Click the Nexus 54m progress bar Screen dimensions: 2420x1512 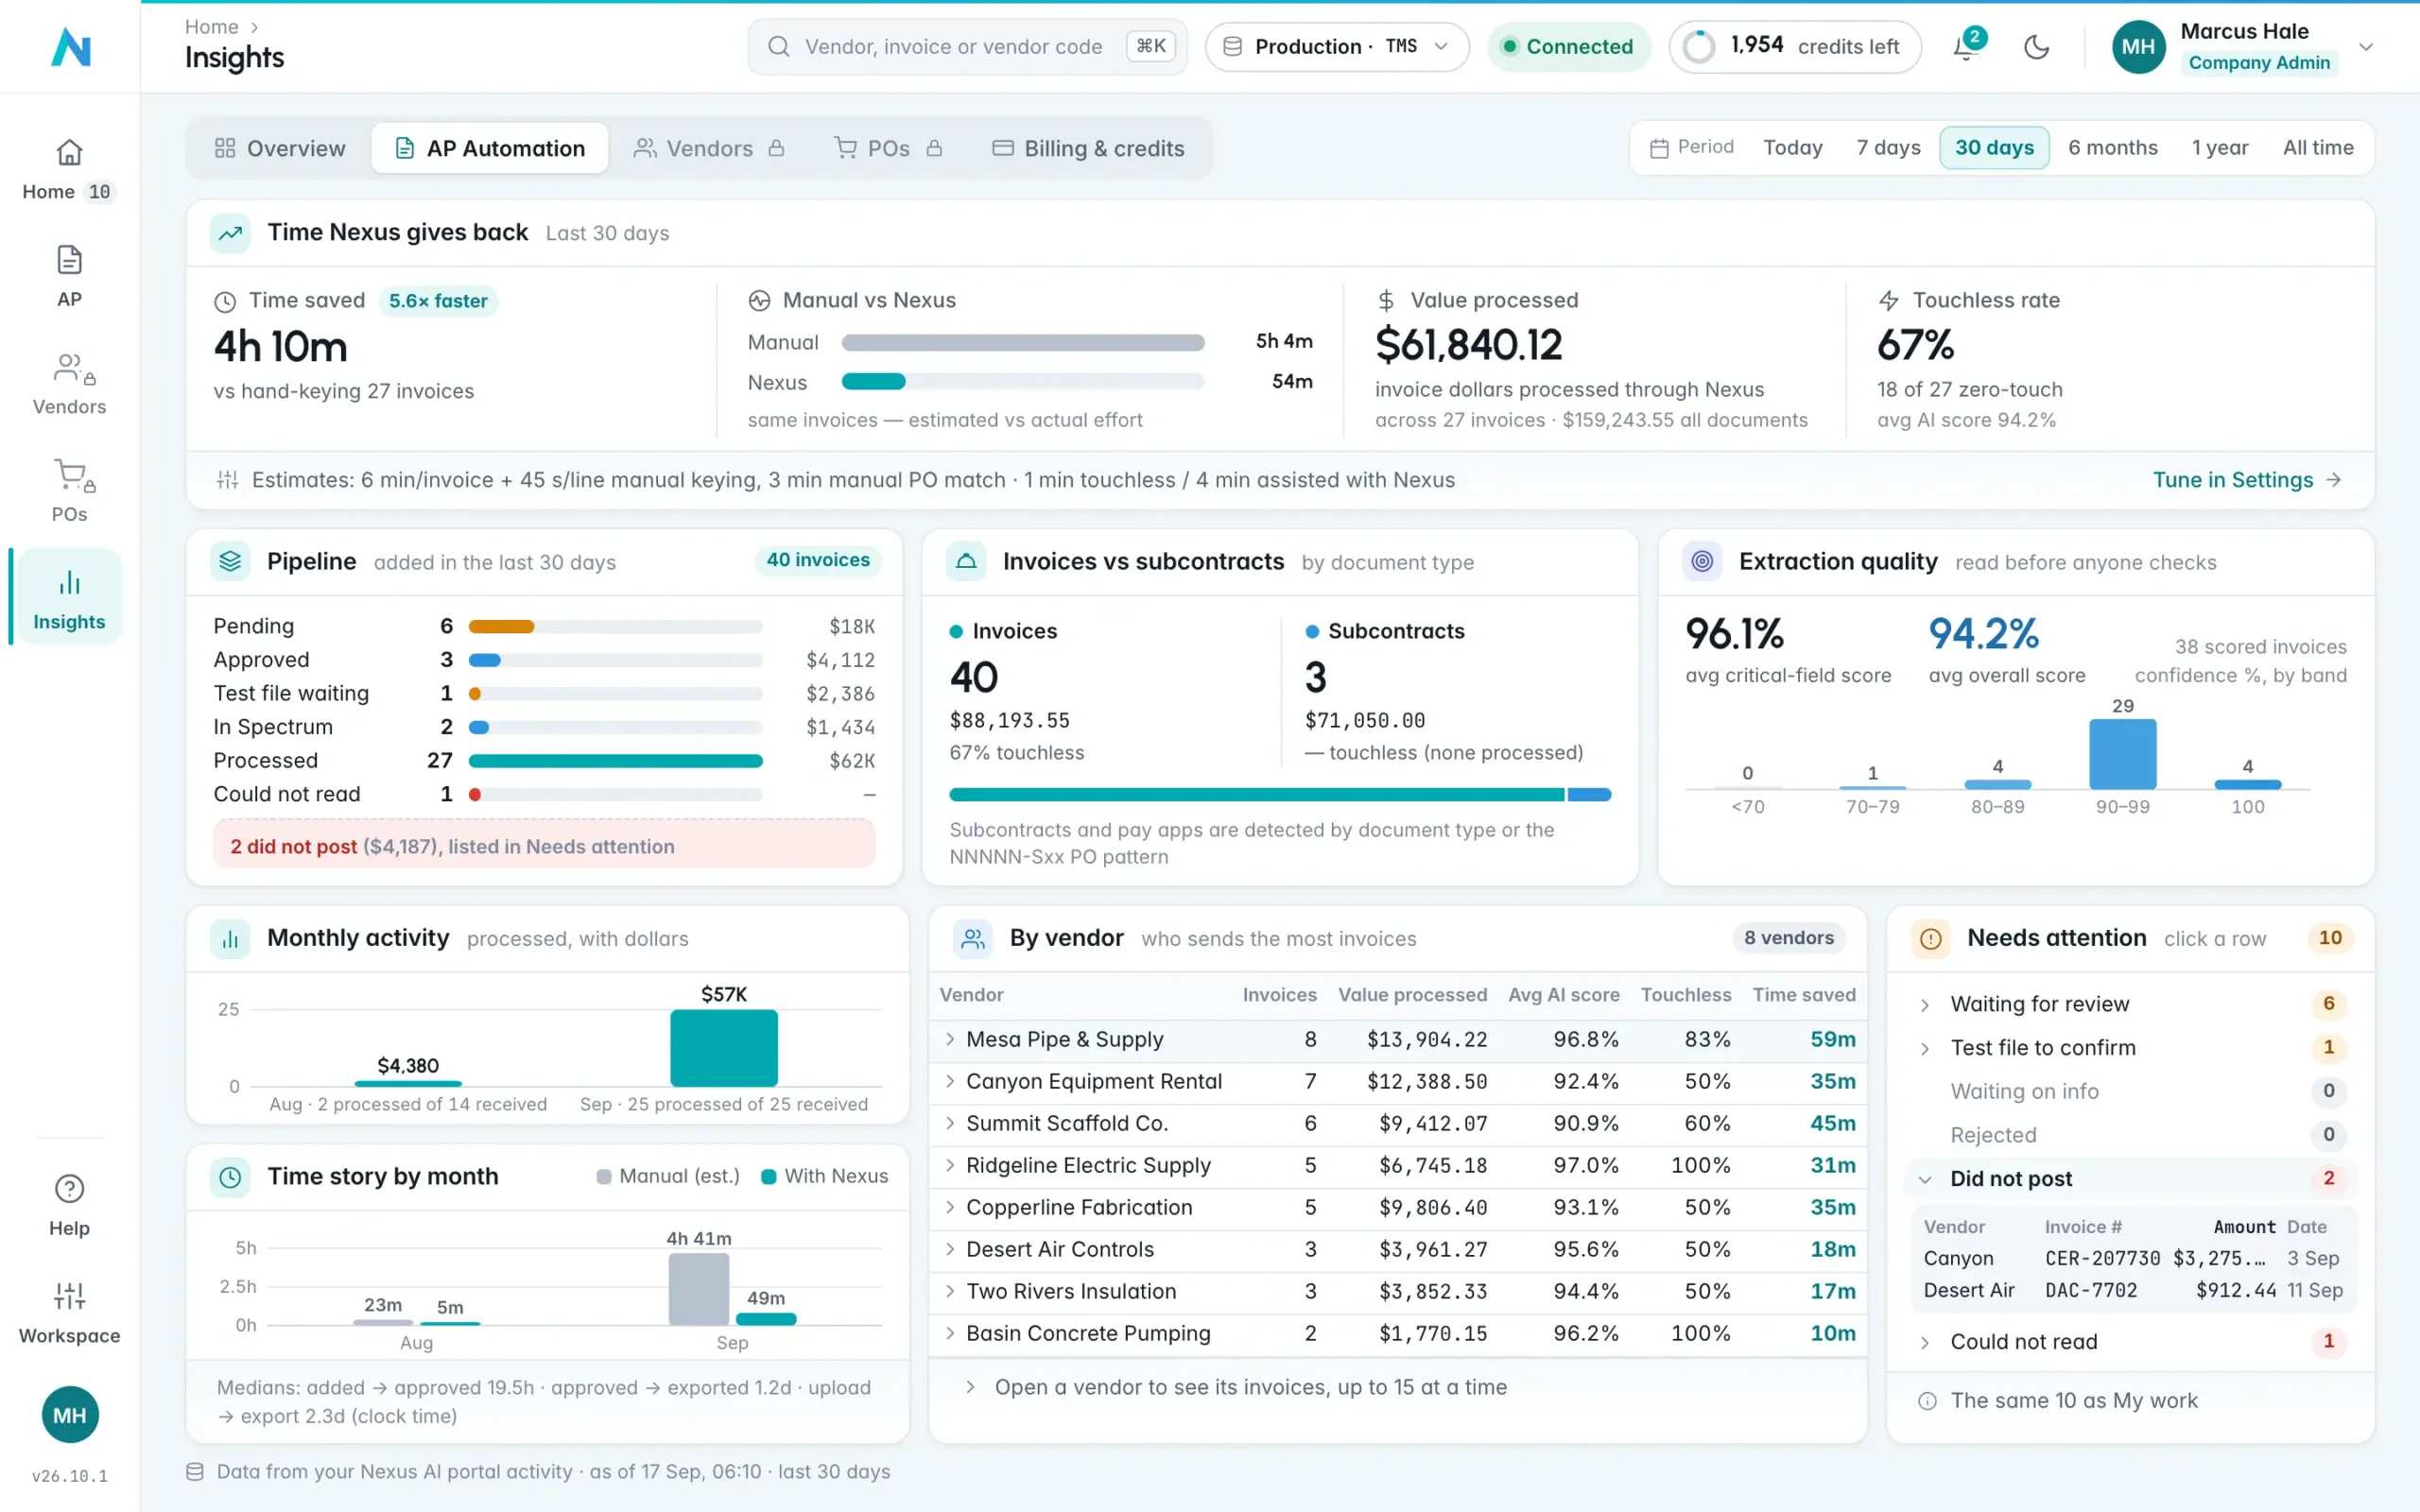point(1023,382)
